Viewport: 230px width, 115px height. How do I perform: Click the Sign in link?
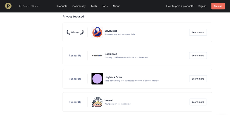[x=202, y=6]
